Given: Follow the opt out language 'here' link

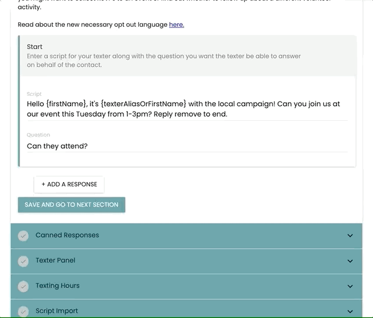Looking at the screenshot, I should click(176, 25).
